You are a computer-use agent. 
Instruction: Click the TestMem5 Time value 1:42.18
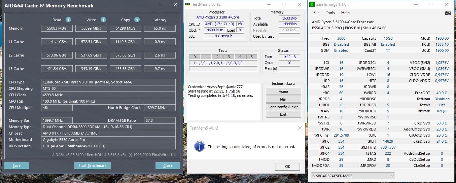[289, 57]
